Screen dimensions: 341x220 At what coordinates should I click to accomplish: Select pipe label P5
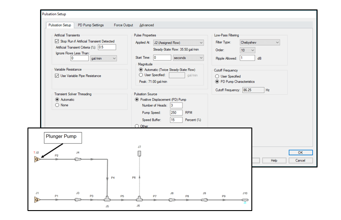tap(122, 196)
